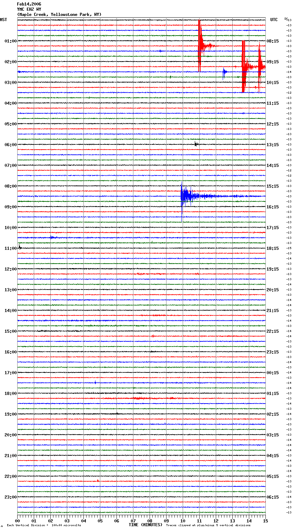Select the 20:00 MST row label

[x=10, y=435]
